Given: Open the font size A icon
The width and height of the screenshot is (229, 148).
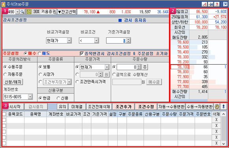Looking at the screenshot, I should 204,4.
